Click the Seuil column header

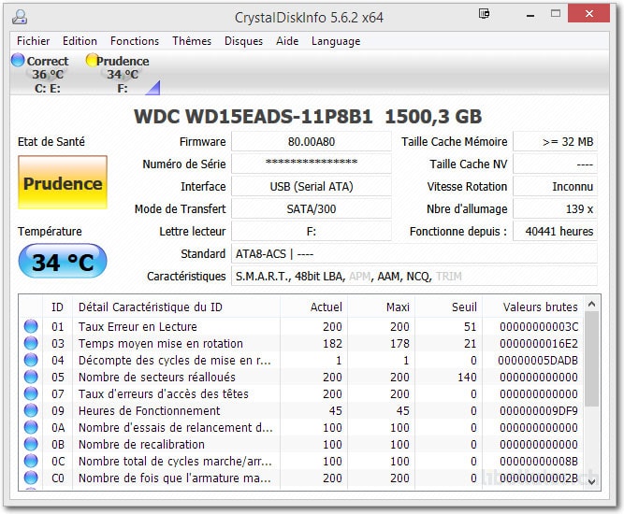coord(448,307)
